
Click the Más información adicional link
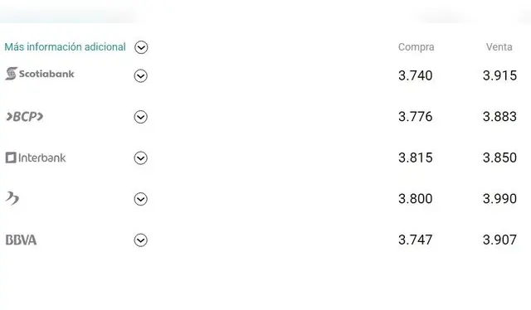click(x=65, y=46)
